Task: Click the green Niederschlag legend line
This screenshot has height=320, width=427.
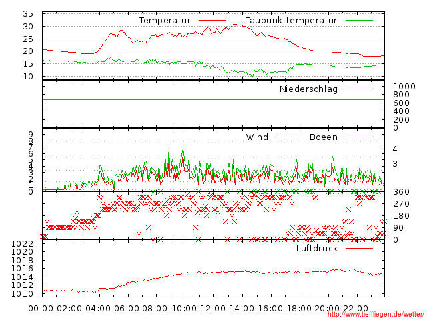Action: point(359,89)
